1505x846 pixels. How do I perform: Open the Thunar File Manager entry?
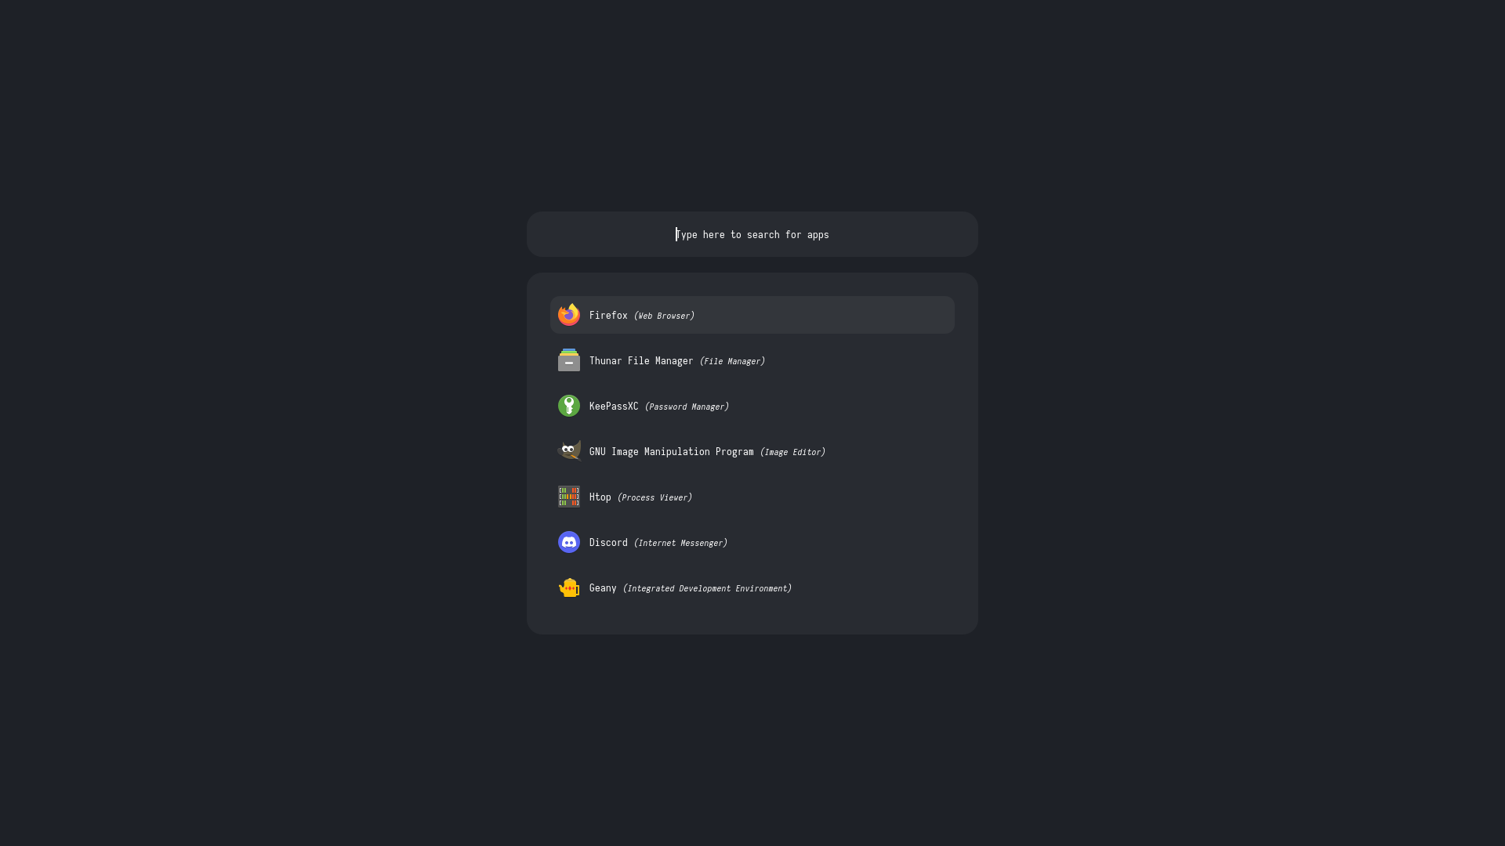[x=641, y=361]
